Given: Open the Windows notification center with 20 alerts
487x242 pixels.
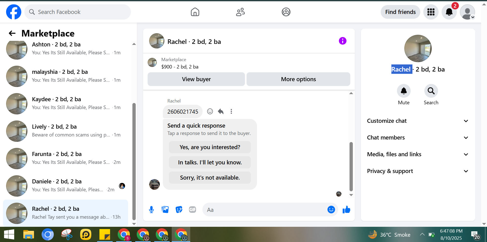Looking at the screenshot, I should 475,235.
